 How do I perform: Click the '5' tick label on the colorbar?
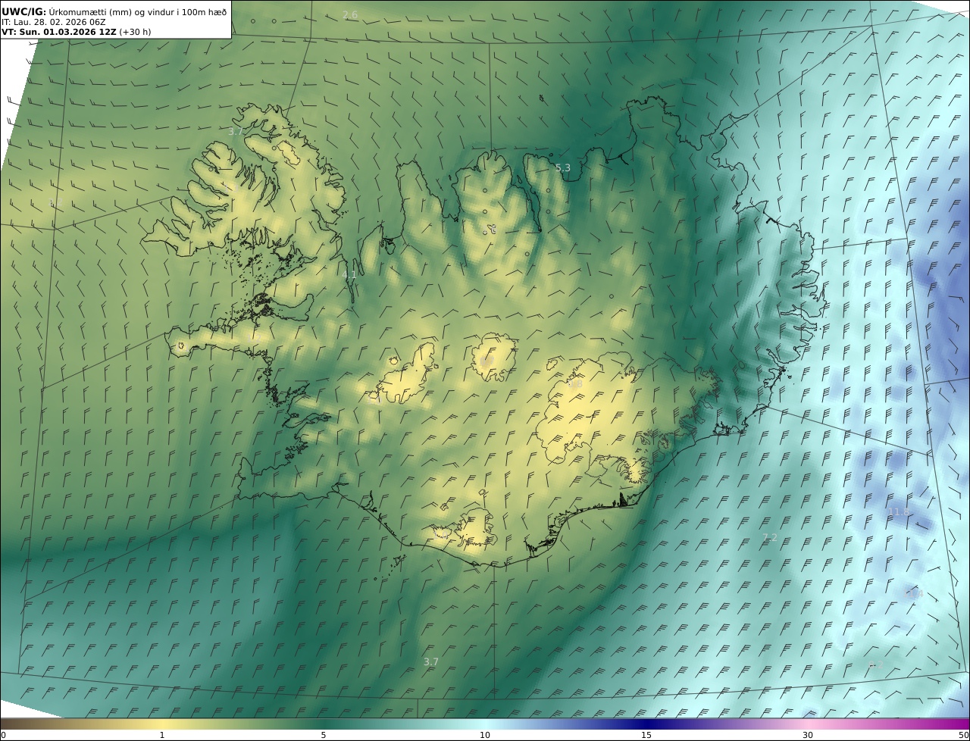pyautogui.click(x=324, y=735)
